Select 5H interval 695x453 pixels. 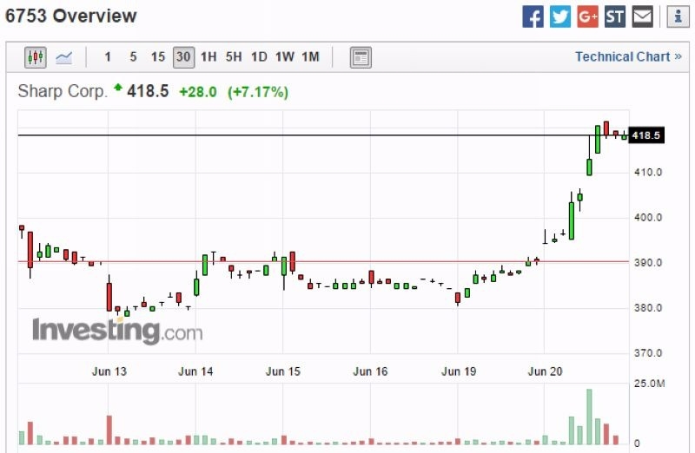pyautogui.click(x=234, y=57)
